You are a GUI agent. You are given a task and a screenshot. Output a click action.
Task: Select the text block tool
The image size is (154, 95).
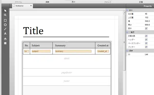tap(5, 39)
